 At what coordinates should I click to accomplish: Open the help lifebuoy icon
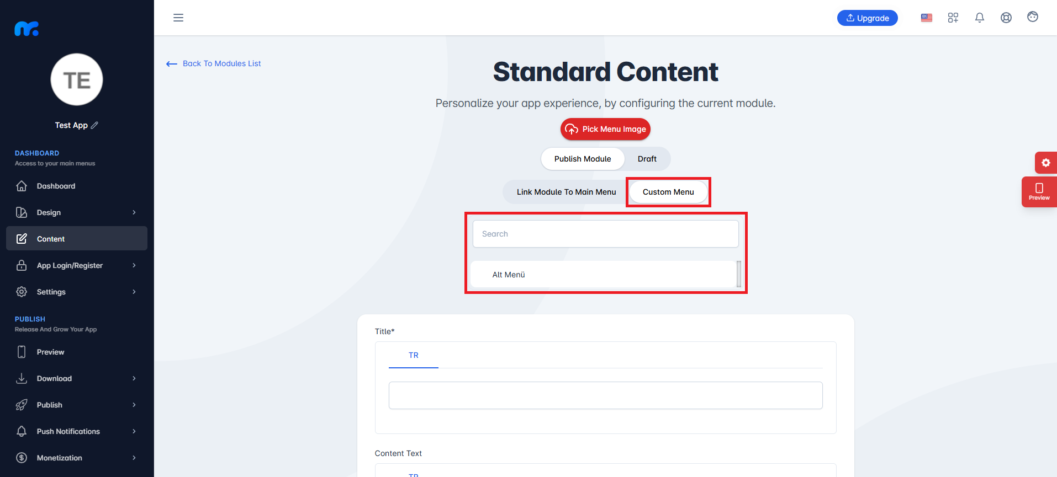pos(1006,18)
